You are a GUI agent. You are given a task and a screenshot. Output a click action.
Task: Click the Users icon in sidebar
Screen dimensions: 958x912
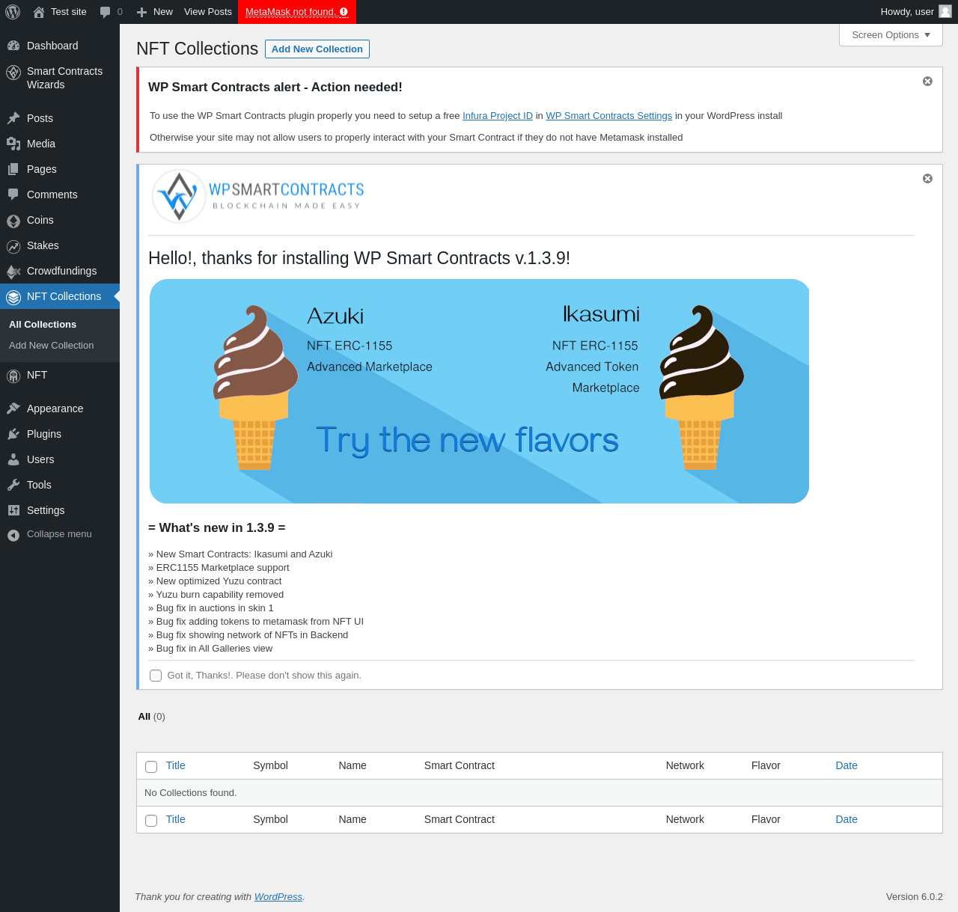(x=13, y=459)
